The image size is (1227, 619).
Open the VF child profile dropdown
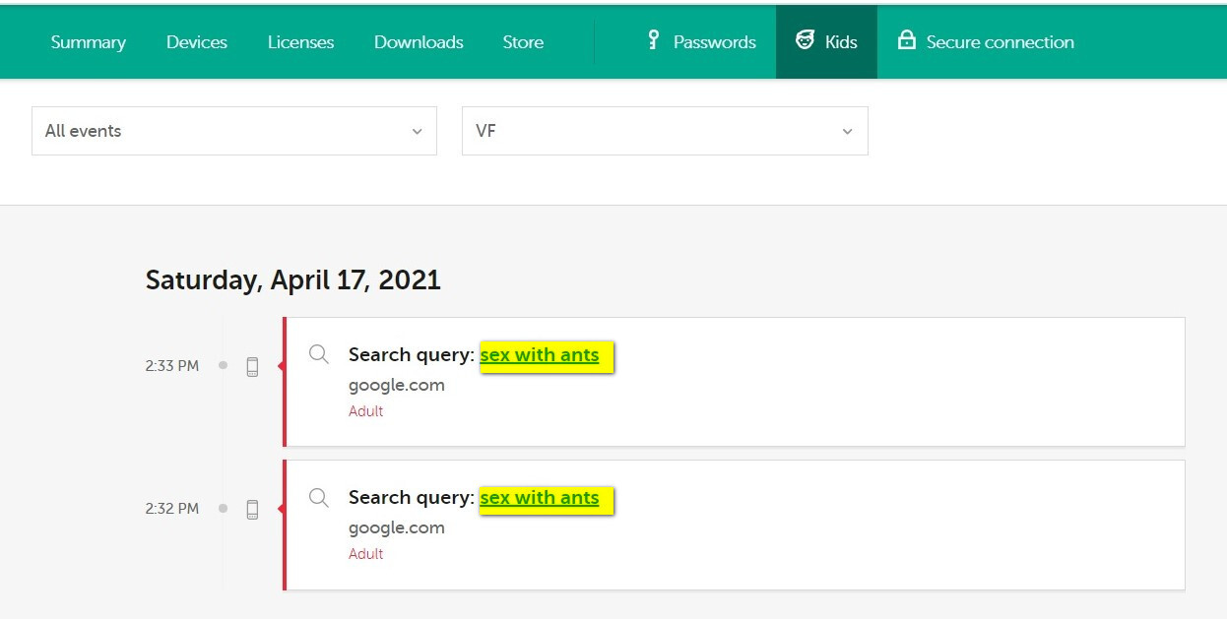[664, 131]
